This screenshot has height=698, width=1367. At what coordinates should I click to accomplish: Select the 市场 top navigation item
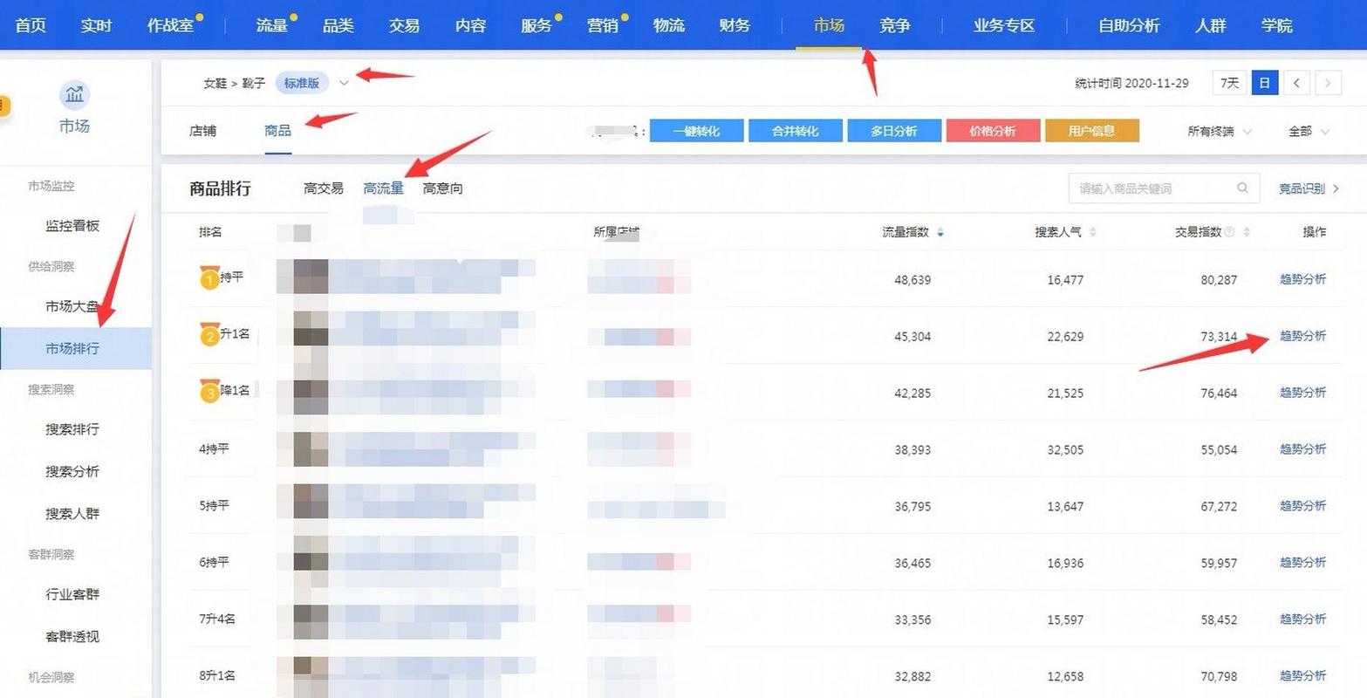tap(829, 25)
